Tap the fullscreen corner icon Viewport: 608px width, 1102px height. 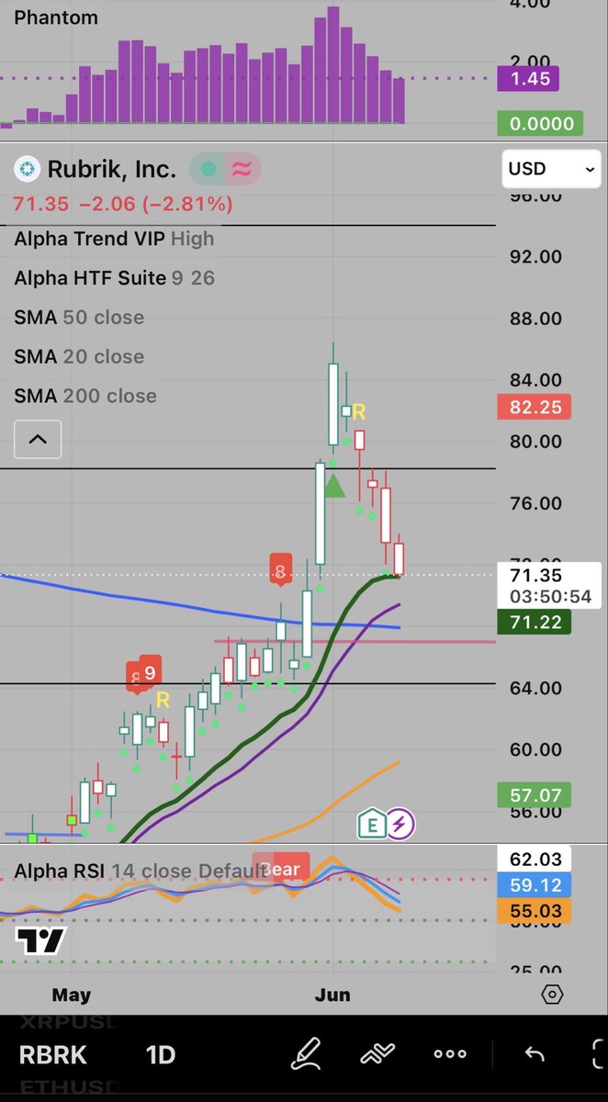(x=597, y=1054)
